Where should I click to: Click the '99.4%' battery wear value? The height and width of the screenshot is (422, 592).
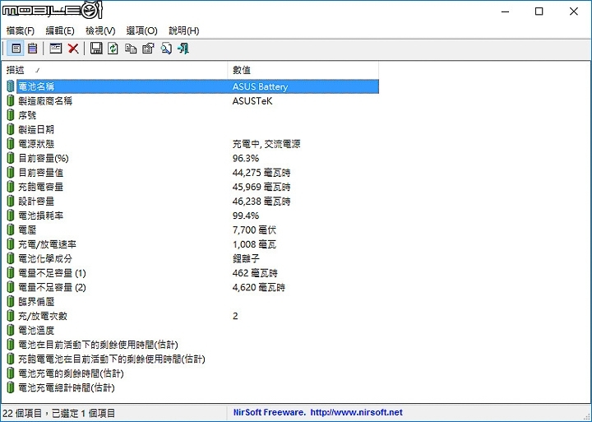[x=245, y=216]
